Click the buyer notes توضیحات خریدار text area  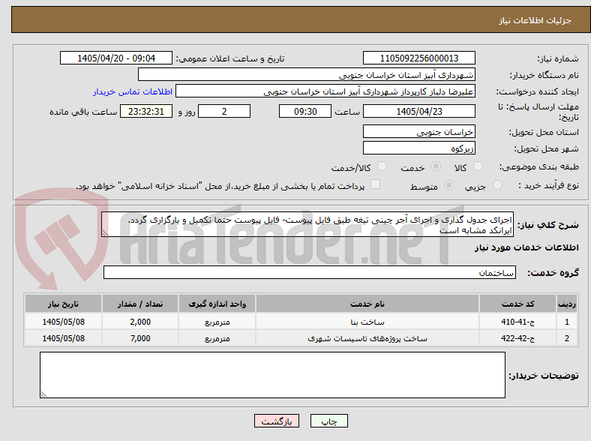click(272, 375)
